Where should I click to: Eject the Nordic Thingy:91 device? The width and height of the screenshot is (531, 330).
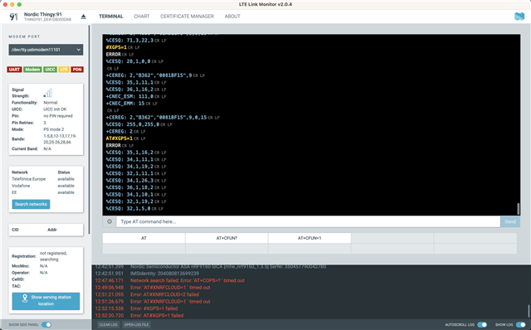83,17
